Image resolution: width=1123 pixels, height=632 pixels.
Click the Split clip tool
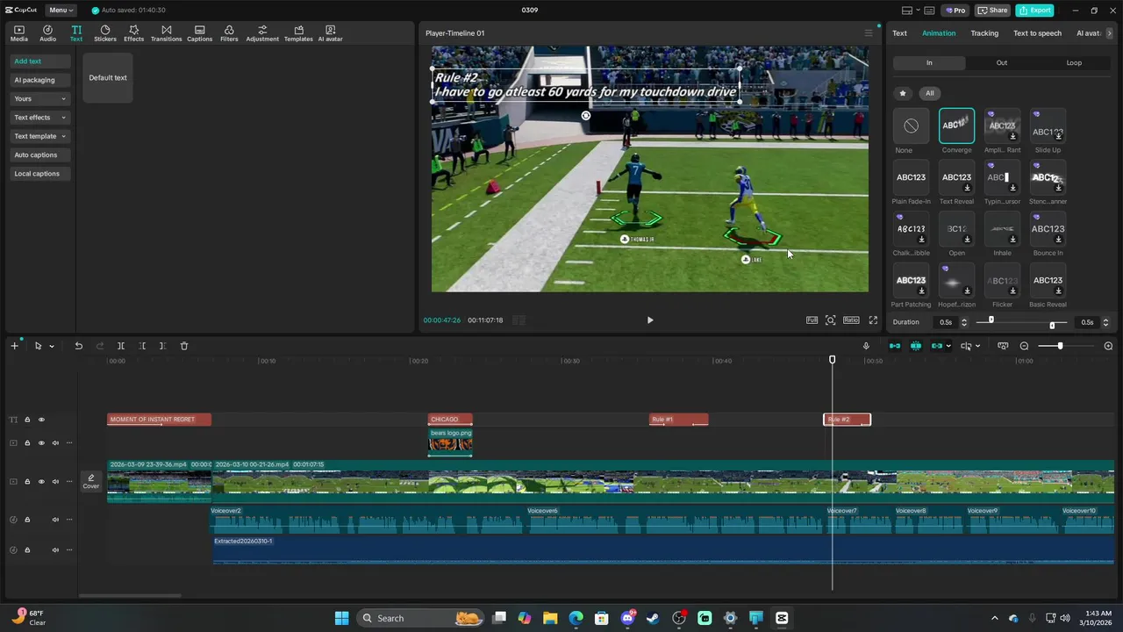point(121,346)
